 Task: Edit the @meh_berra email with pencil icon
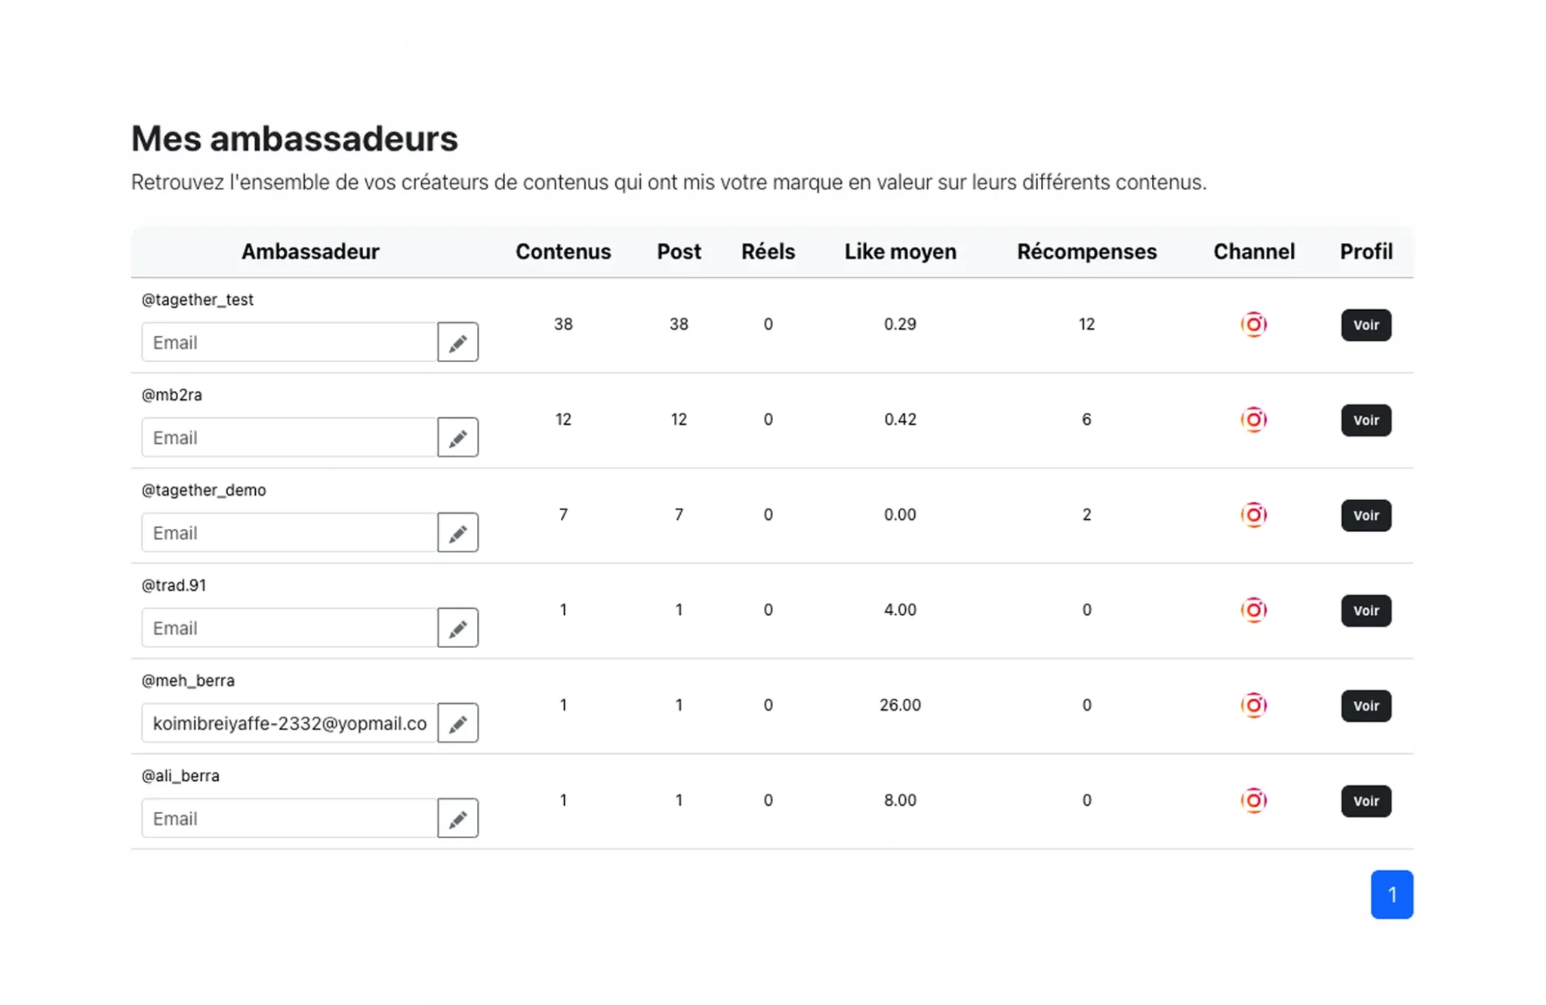[x=457, y=723]
